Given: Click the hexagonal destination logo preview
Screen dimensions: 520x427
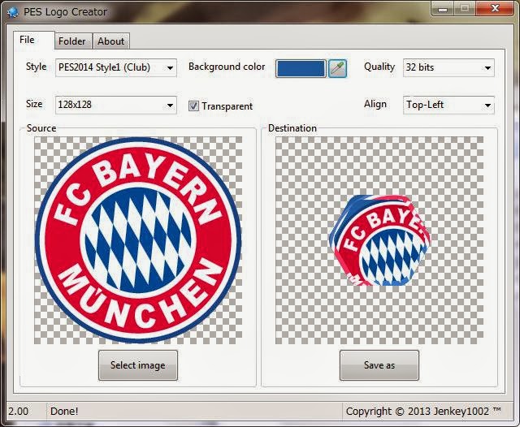Looking at the screenshot, I should click(379, 240).
